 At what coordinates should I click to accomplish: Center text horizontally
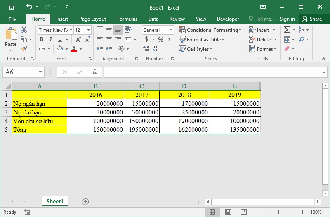click(x=109, y=39)
